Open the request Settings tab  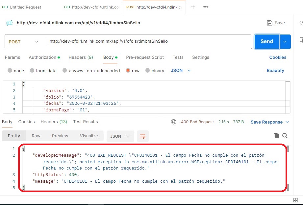[x=201, y=57]
